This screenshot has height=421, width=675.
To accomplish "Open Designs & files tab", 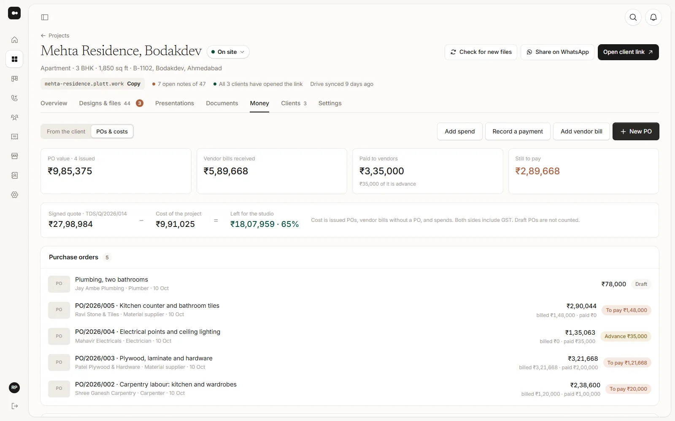I will click(111, 104).
